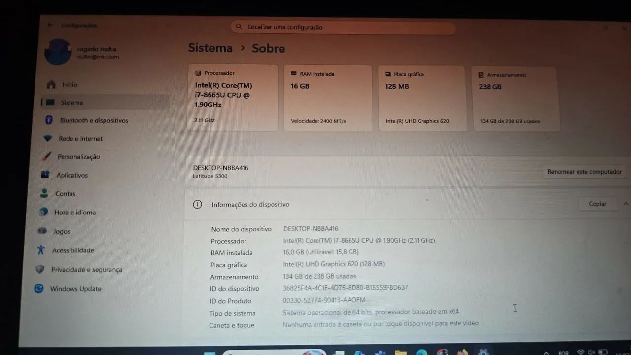Click the Renomear este computador button
This screenshot has width=631, height=355.
click(584, 172)
